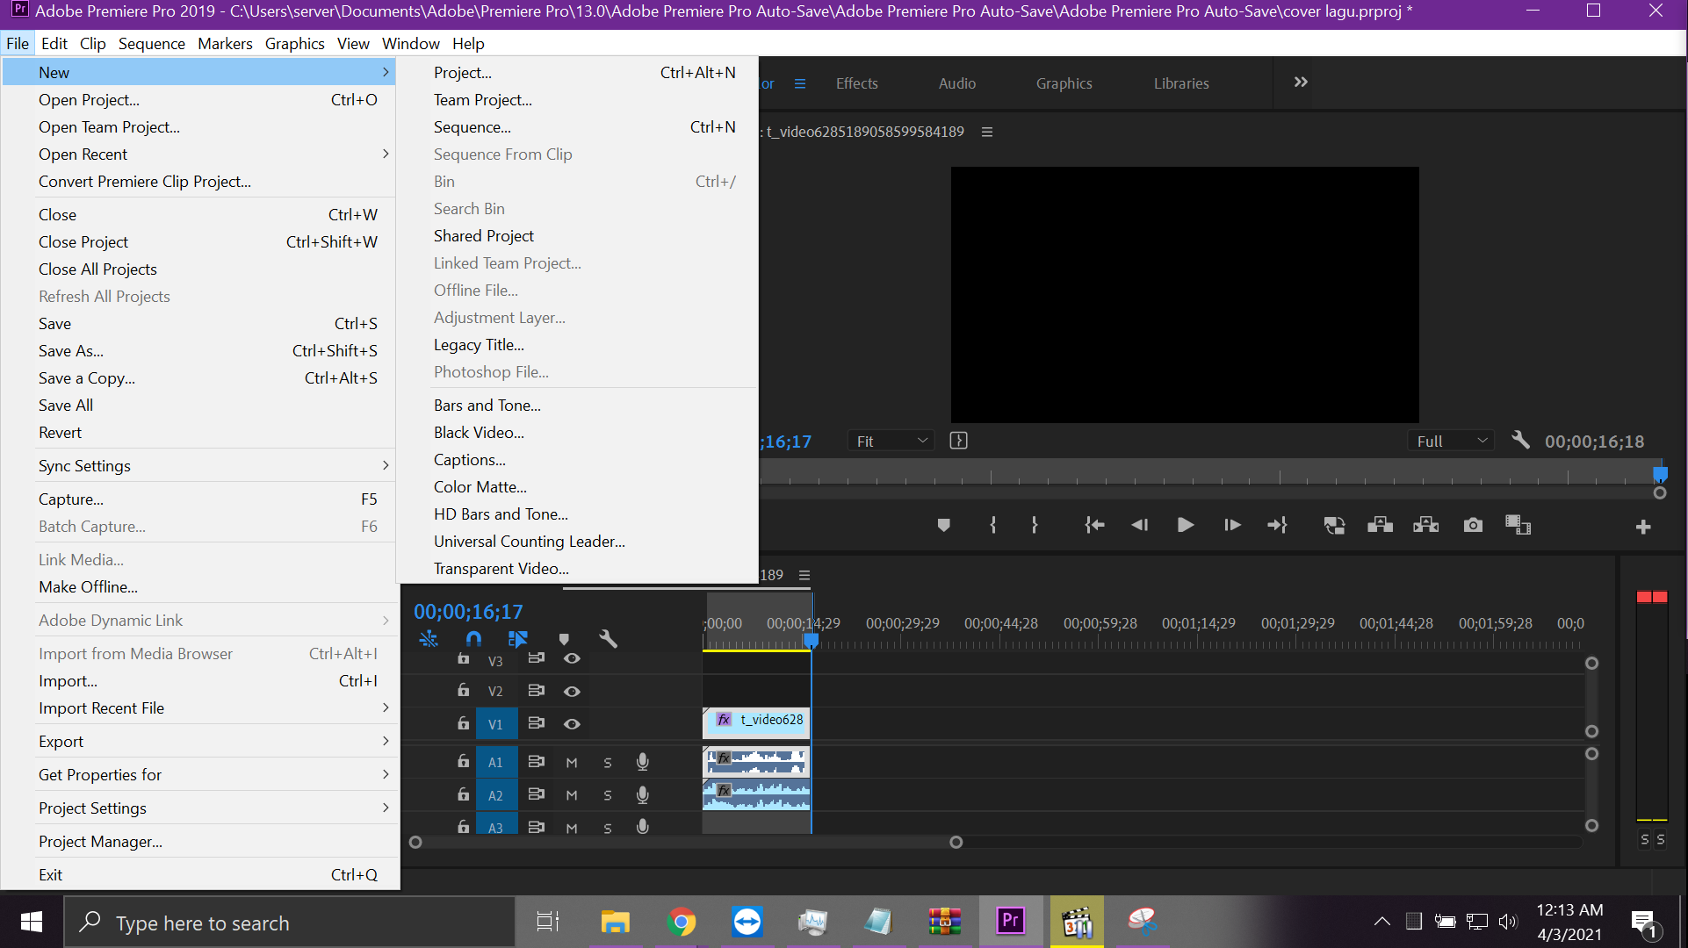Click the Step Forward one frame button
Screen dimensions: 1688x948
(x=1231, y=525)
